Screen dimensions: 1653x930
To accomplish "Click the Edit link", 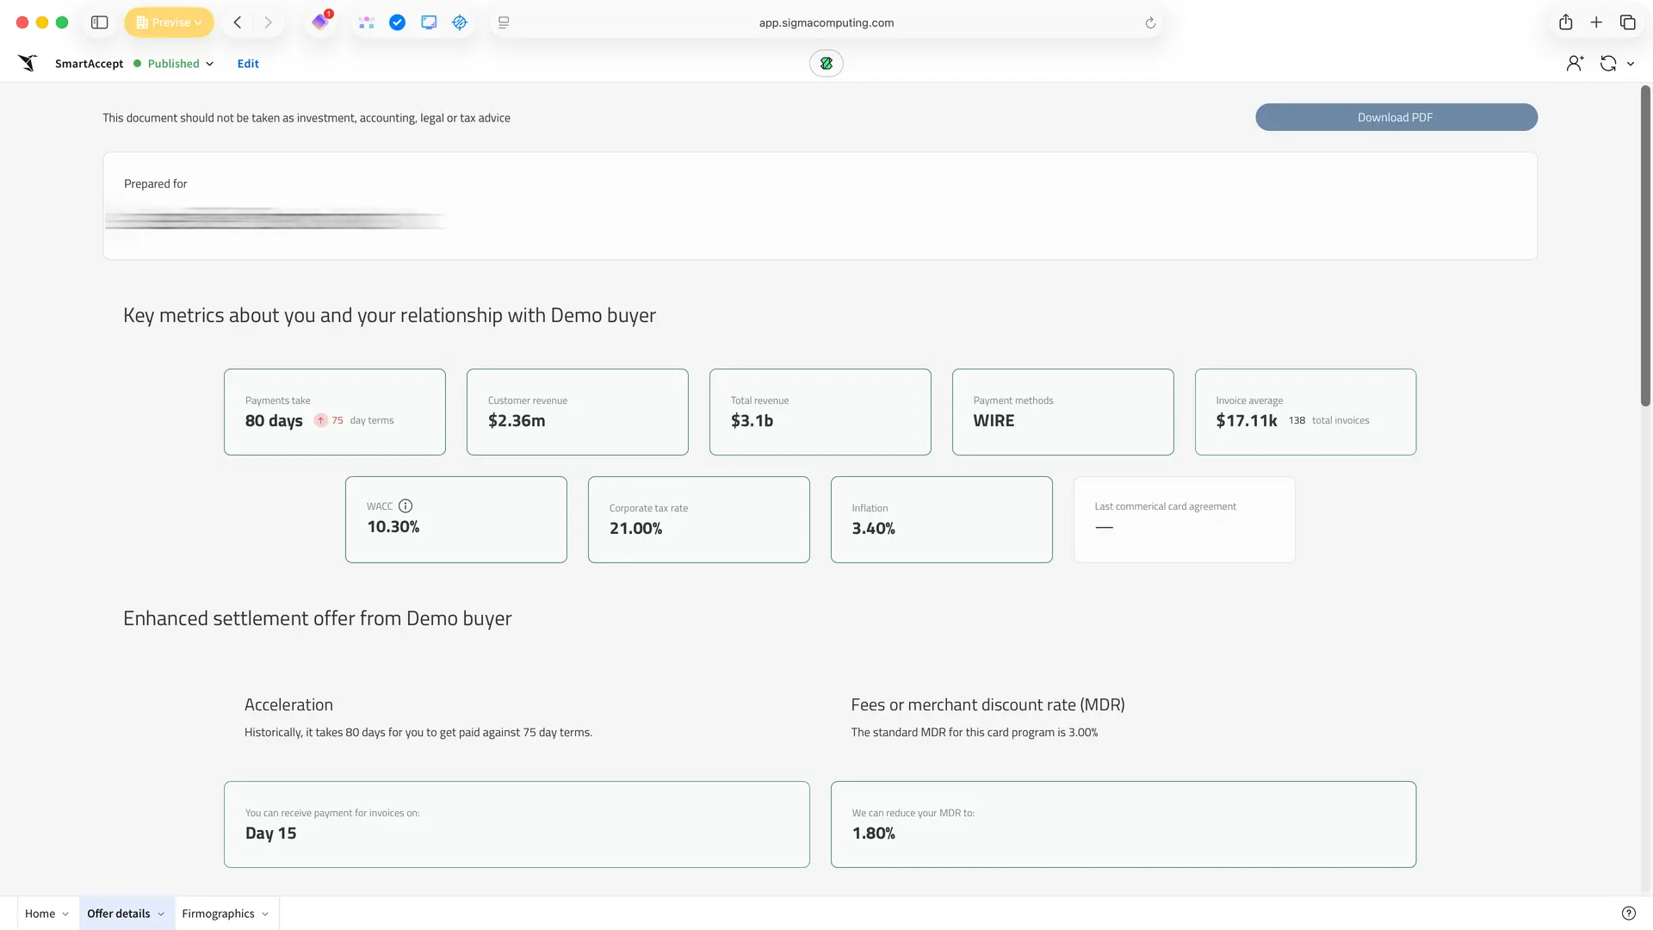I will [248, 64].
